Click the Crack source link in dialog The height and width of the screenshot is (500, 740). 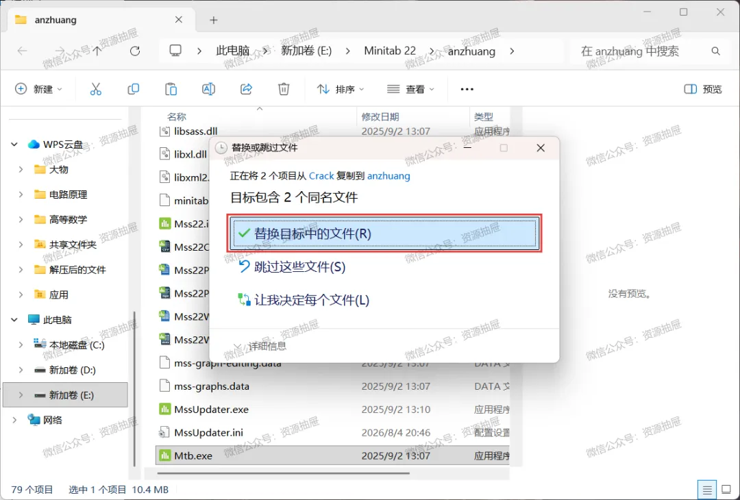(321, 176)
